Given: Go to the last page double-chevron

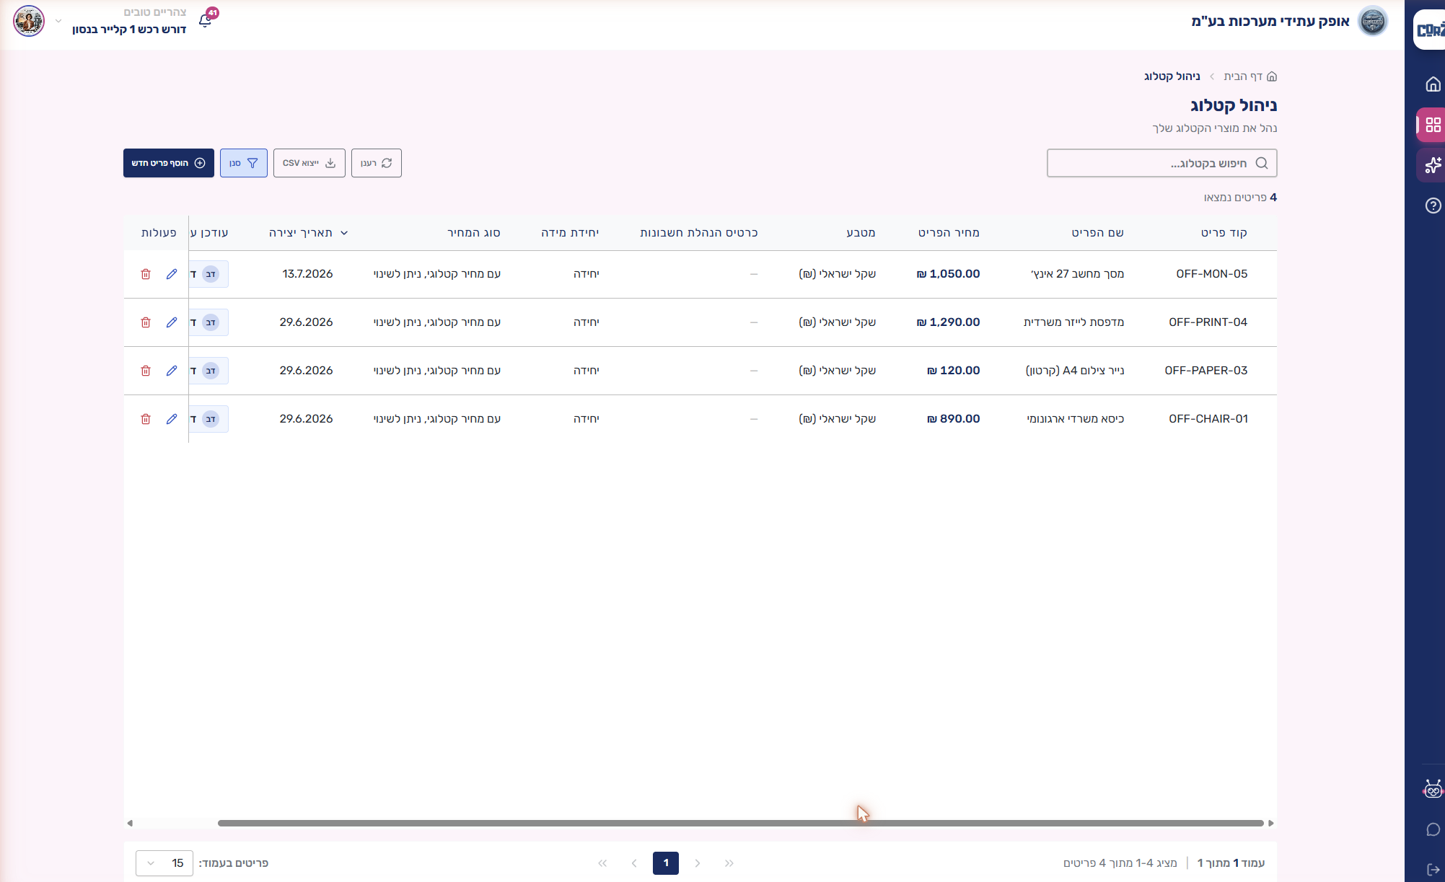Looking at the screenshot, I should click(x=602, y=863).
